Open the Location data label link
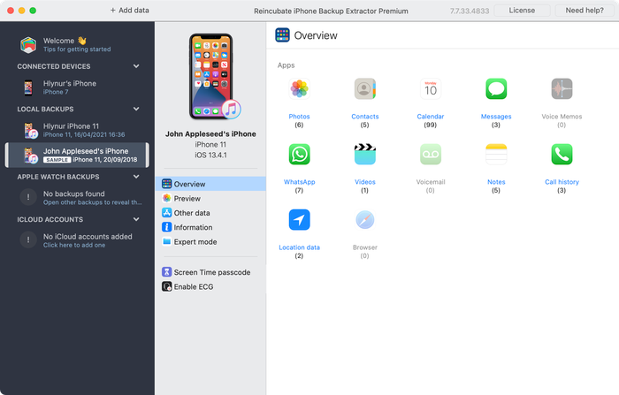This screenshot has width=619, height=395. coord(299,247)
